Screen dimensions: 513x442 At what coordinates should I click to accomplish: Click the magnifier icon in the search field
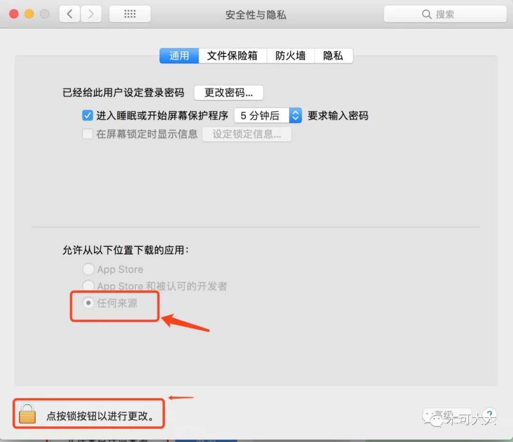tap(426, 14)
